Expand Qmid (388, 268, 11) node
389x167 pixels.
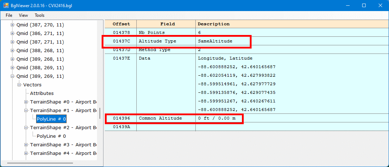point(12,50)
